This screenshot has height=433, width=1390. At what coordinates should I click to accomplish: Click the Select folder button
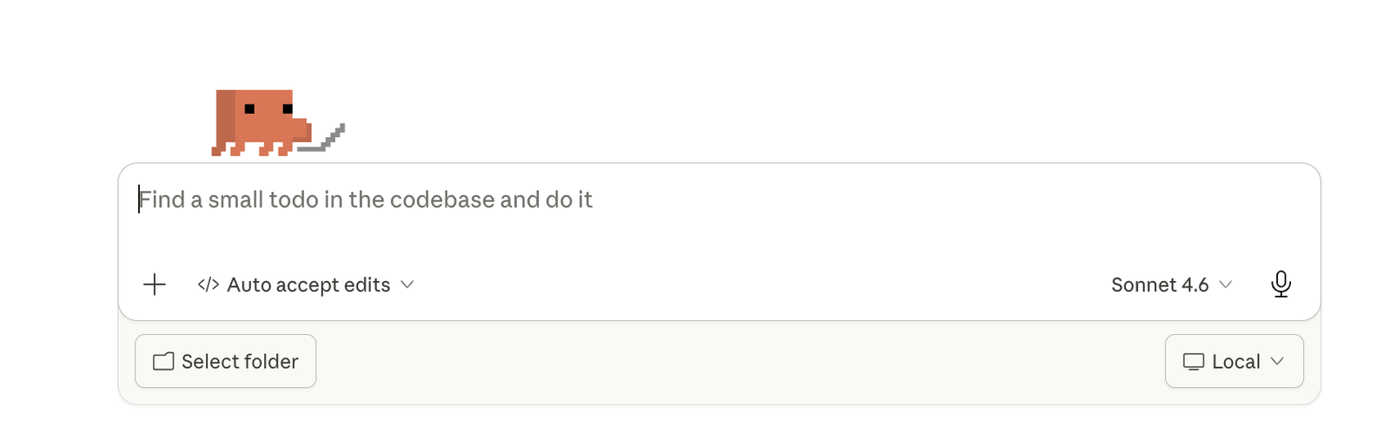coord(226,361)
